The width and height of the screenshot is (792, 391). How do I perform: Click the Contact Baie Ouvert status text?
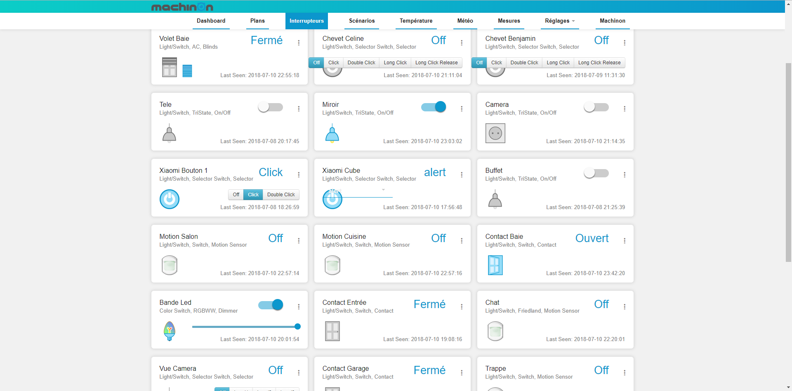tap(592, 238)
